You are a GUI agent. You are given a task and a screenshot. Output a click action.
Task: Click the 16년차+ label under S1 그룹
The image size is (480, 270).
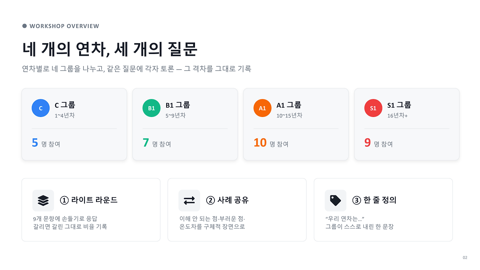(397, 115)
